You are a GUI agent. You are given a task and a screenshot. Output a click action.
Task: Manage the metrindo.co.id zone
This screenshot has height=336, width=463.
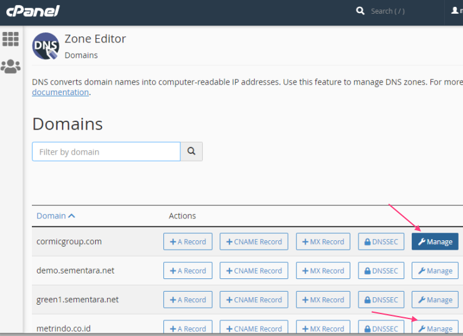[x=435, y=328]
